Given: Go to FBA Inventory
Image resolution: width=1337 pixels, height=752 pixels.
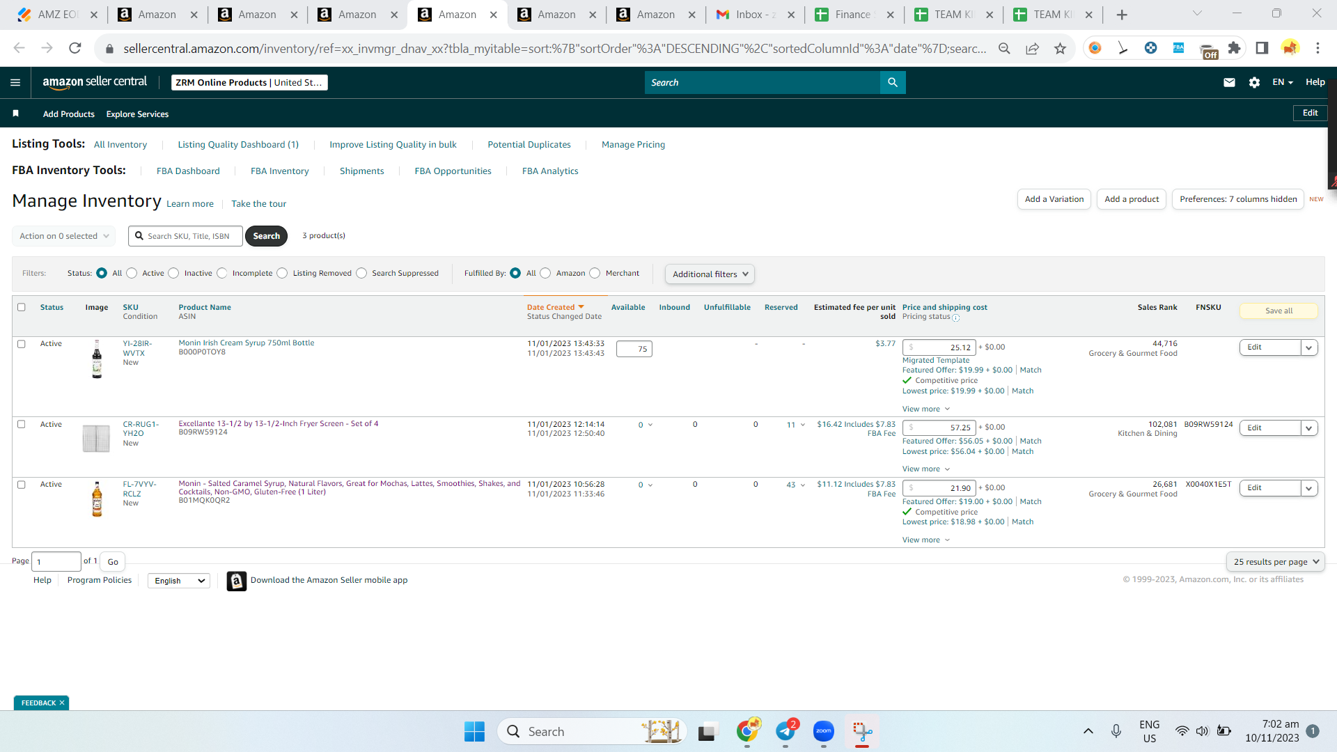Looking at the screenshot, I should (x=279, y=171).
